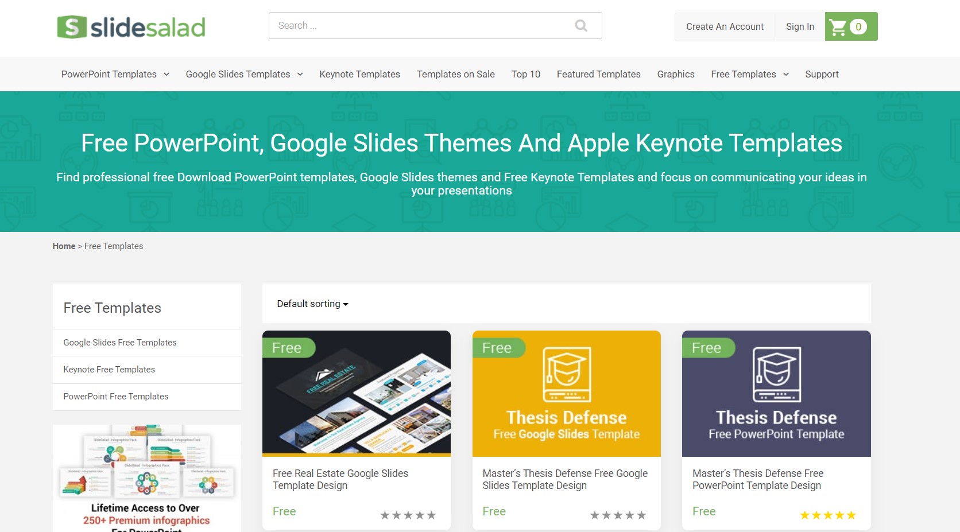This screenshot has width=960, height=532.
Task: Expand PowerPoint Templates menu chevron
Action: [x=167, y=74]
